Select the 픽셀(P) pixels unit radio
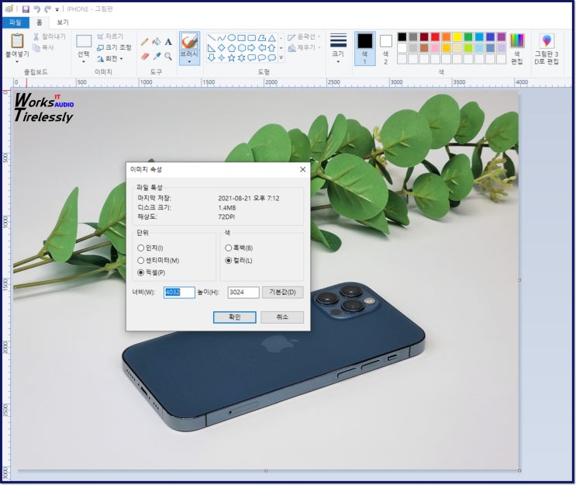The height and width of the screenshot is (485, 576). (x=140, y=273)
